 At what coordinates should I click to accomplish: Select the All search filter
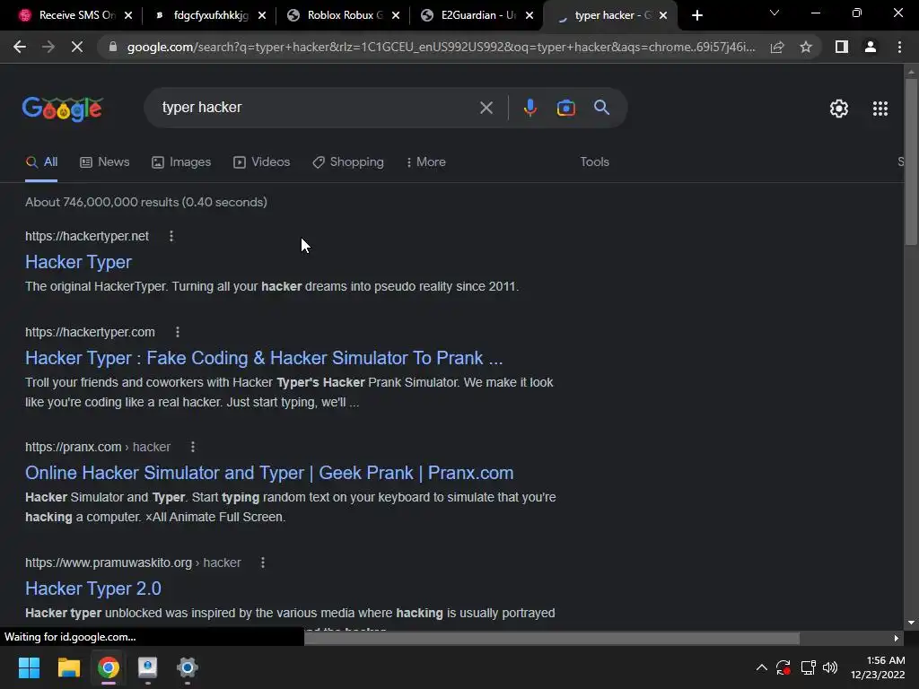tap(41, 162)
